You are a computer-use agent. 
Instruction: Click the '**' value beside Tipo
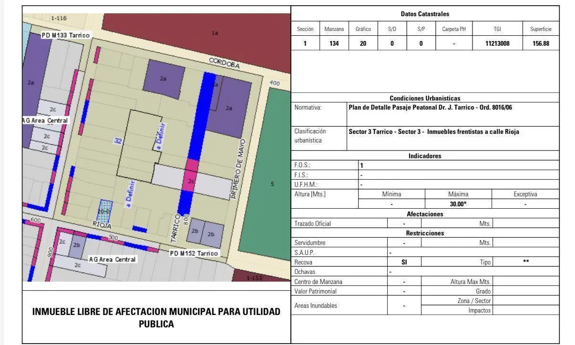pos(525,262)
